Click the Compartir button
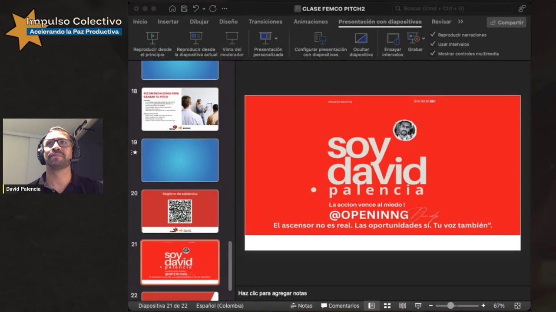This screenshot has height=312, width=556. coord(506,23)
